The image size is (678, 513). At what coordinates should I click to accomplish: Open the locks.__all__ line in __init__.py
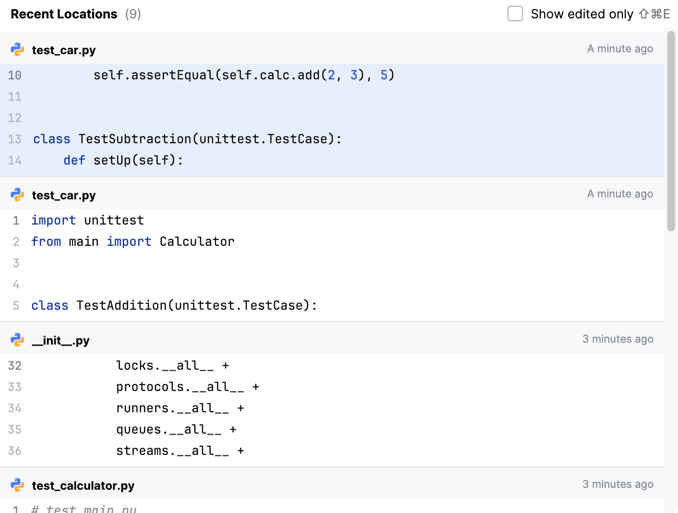click(x=172, y=365)
